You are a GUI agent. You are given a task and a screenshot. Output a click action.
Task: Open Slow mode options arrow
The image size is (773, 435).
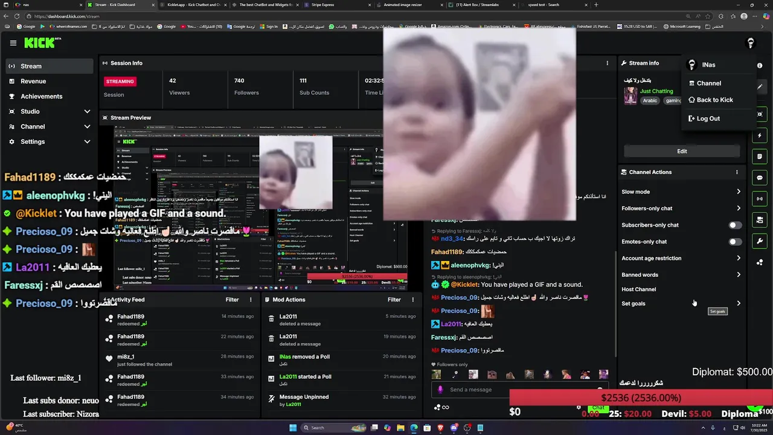pos(738,192)
